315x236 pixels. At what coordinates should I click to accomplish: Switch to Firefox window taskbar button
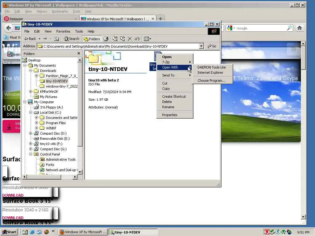coord(83,232)
